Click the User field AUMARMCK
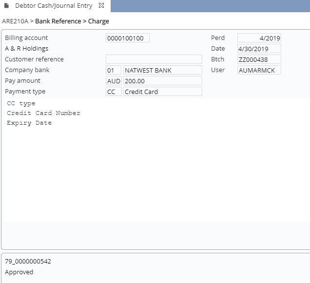The width and height of the screenshot is (310, 283). click(259, 70)
